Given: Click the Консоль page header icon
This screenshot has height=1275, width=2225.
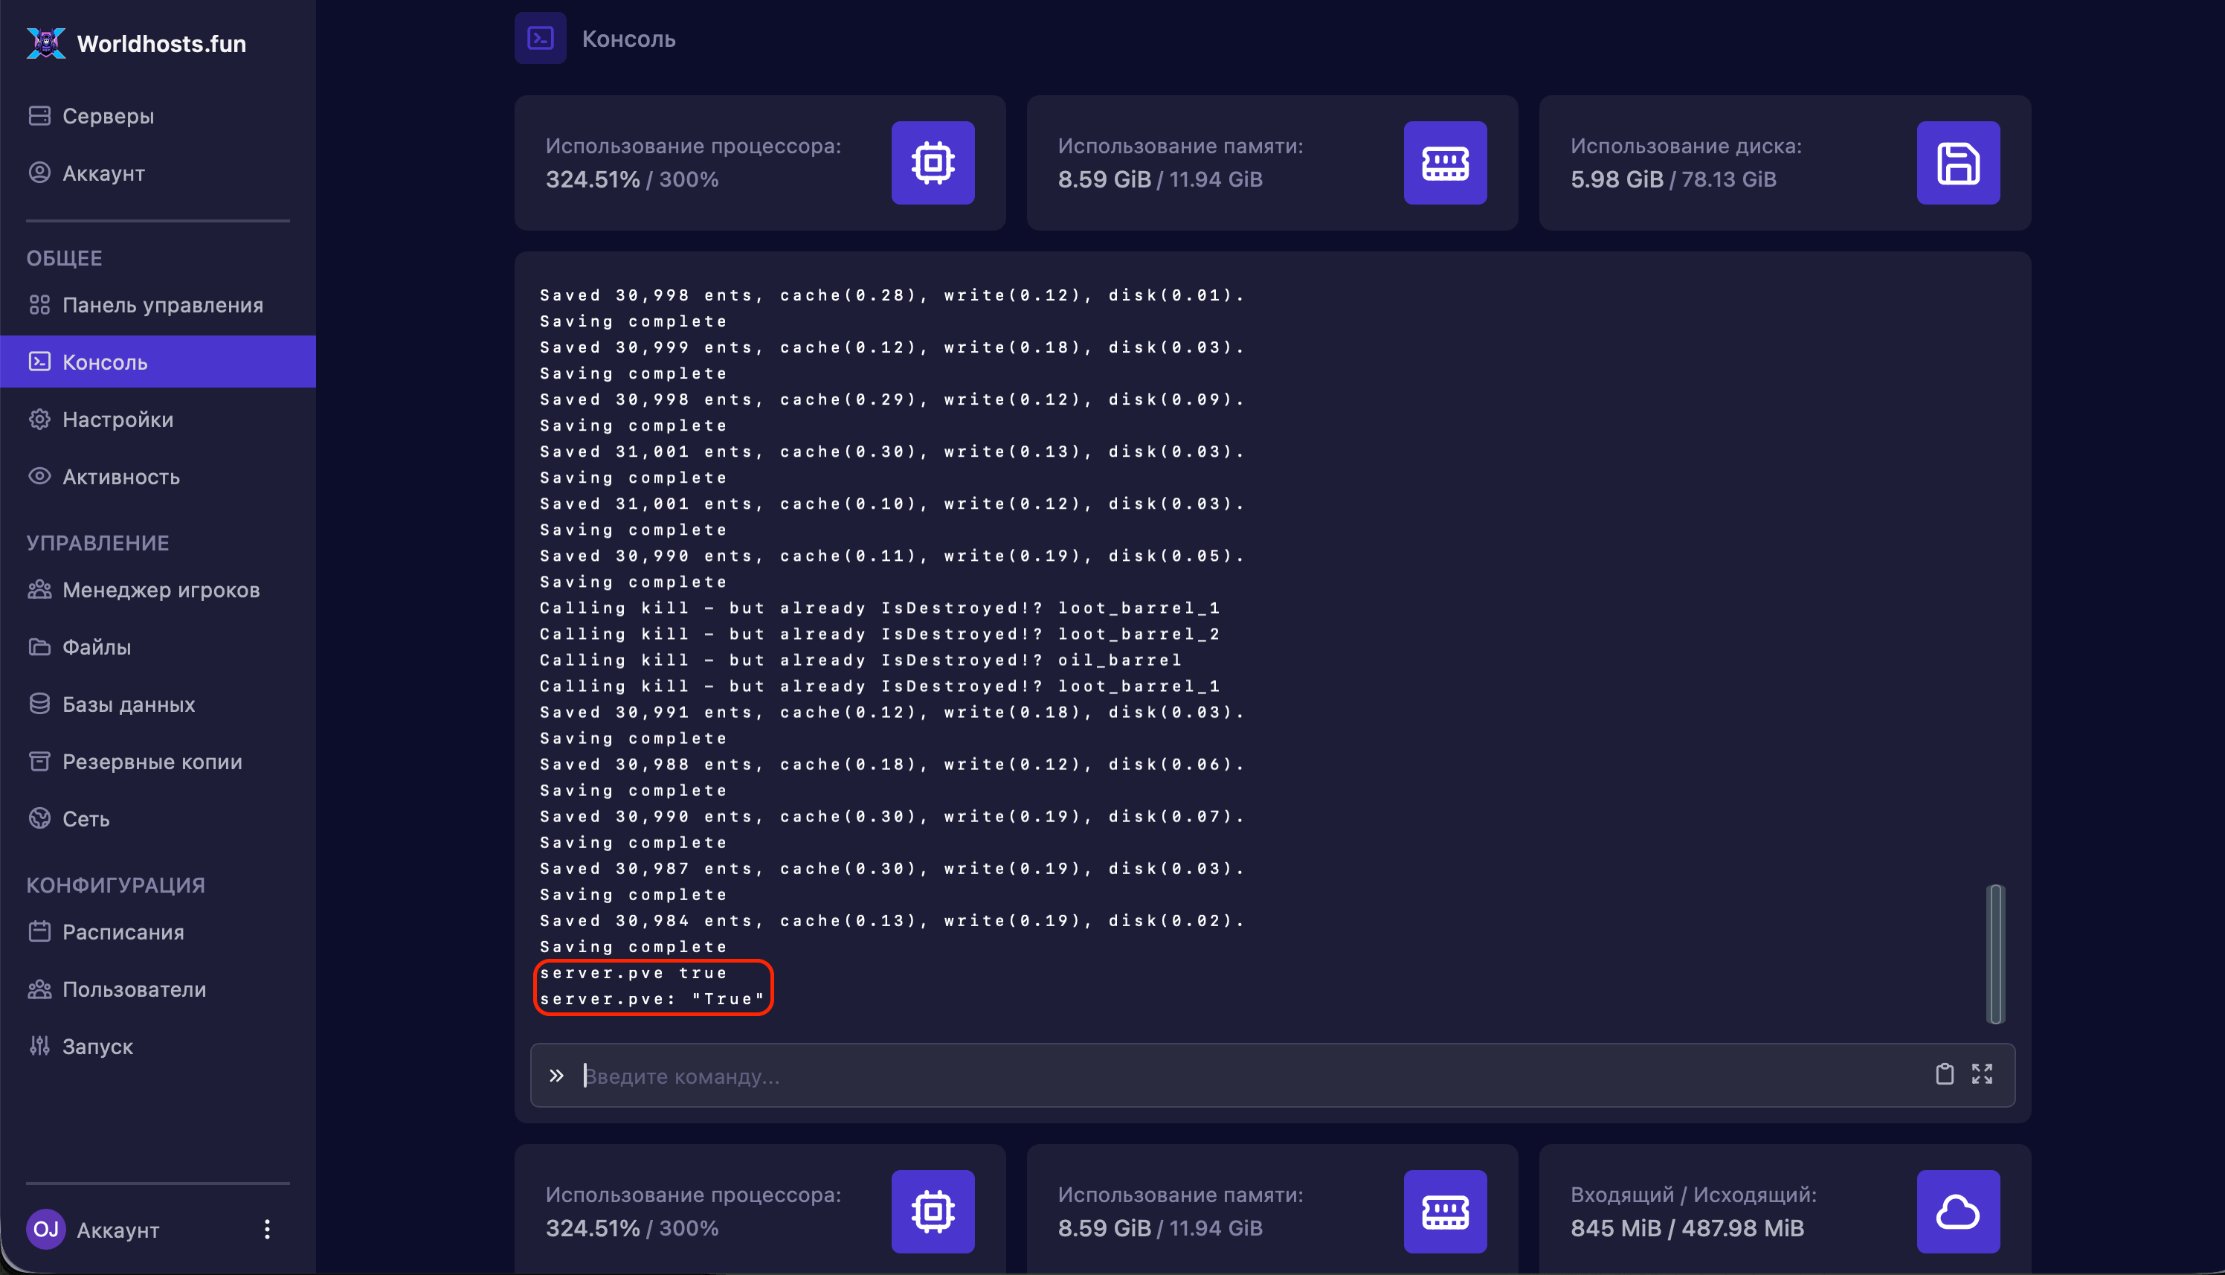Looking at the screenshot, I should (540, 39).
